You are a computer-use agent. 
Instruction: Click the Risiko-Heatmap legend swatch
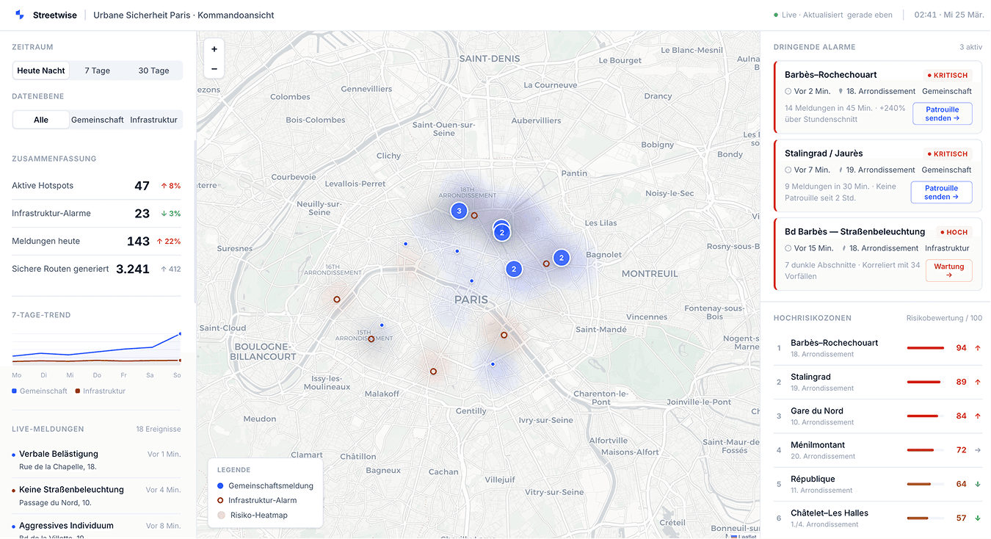tap(221, 515)
